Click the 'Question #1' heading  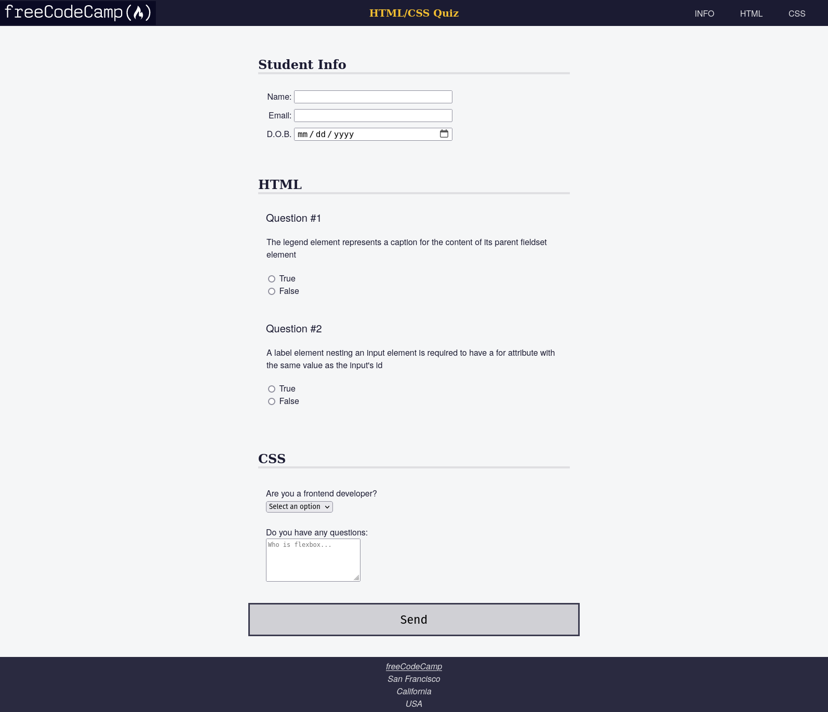click(293, 218)
